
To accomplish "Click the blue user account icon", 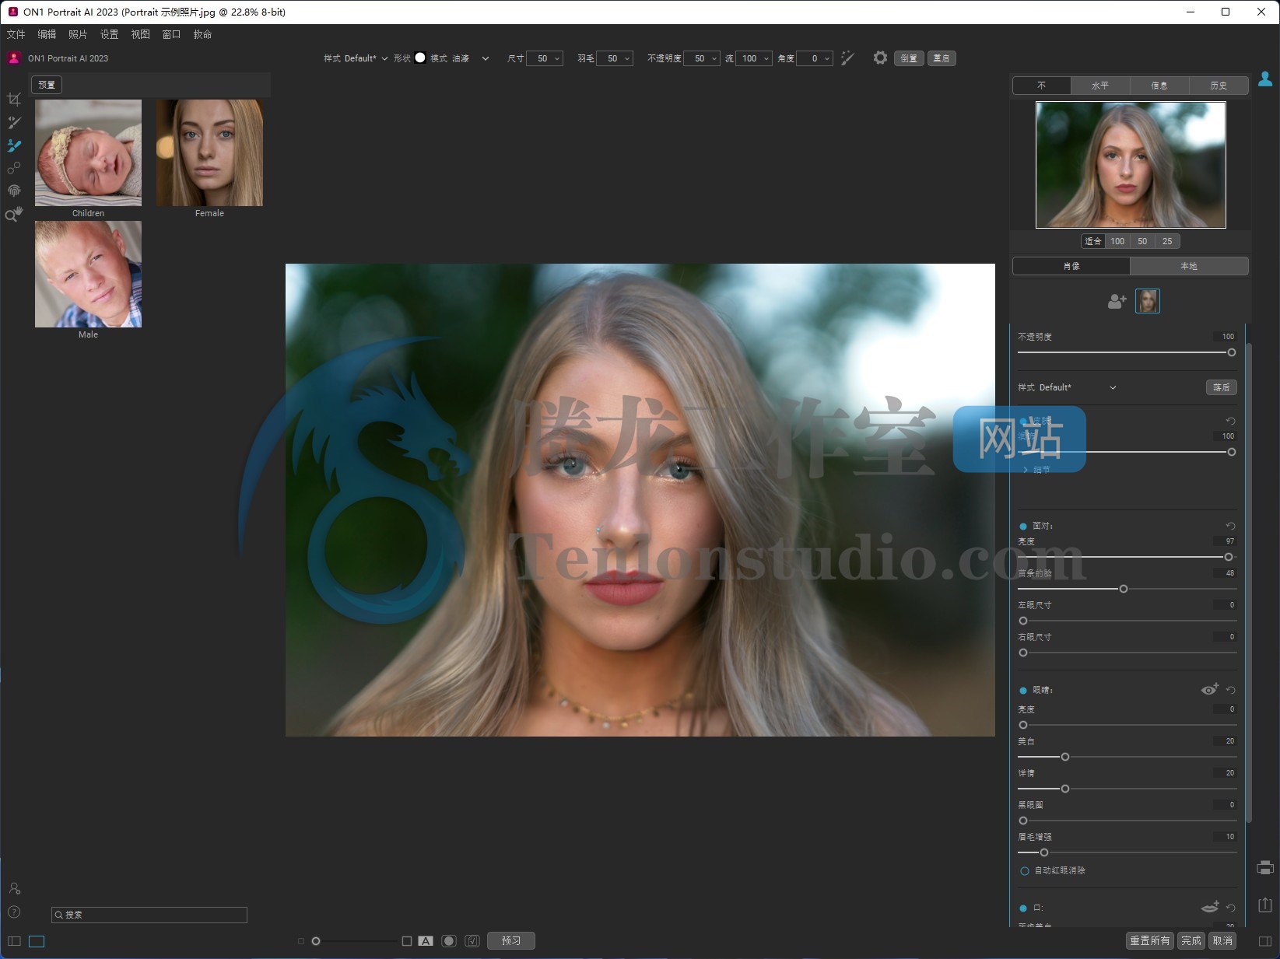I will click(1265, 79).
